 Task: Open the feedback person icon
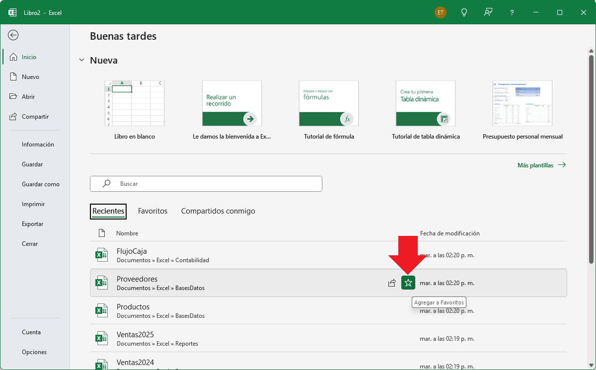[x=488, y=12]
